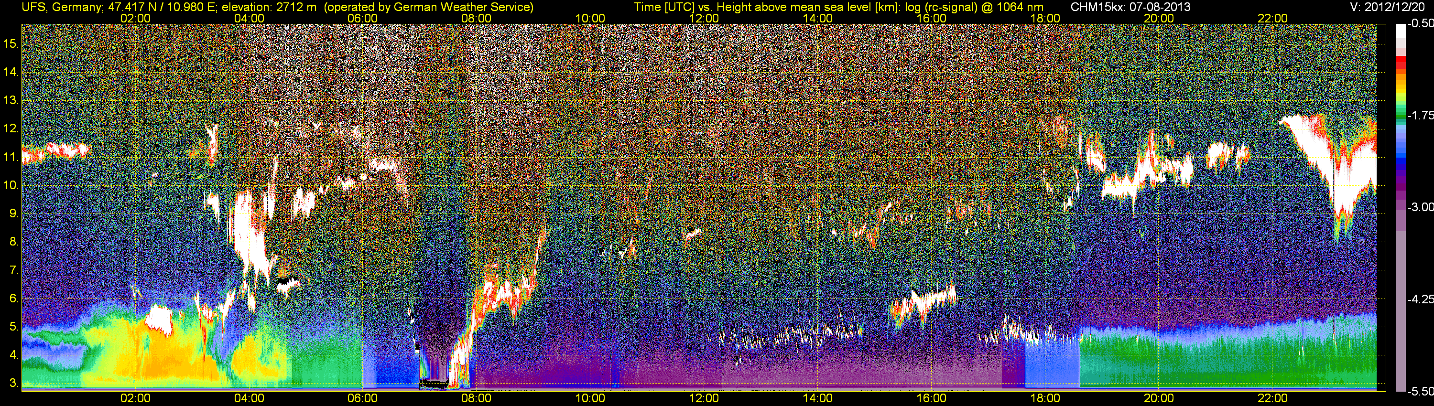Click the height axis label 6 km

coord(13,299)
